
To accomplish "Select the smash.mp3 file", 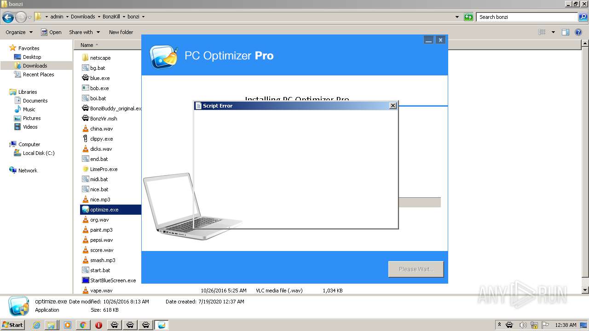I will tap(98, 260).
